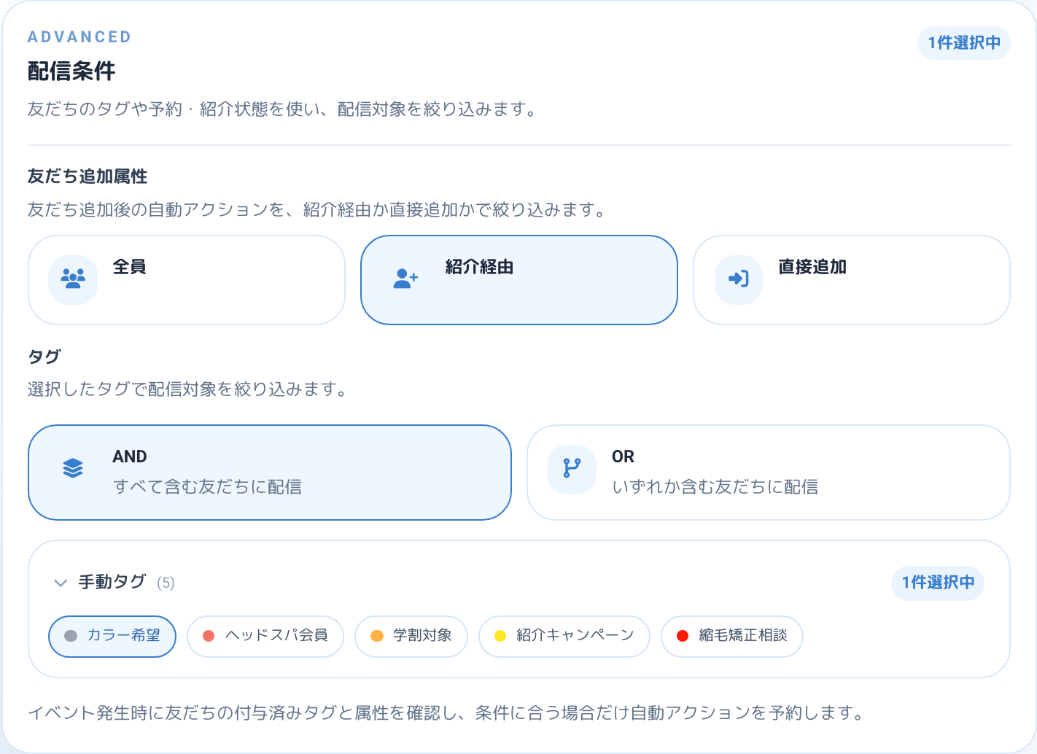
Task: Choose AND すべて含む友だちに配信
Action: point(270,473)
